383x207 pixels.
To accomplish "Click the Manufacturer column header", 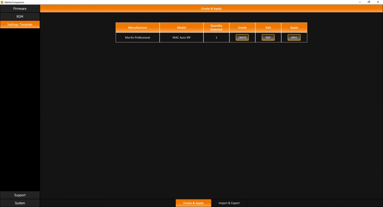I will 138,27.
